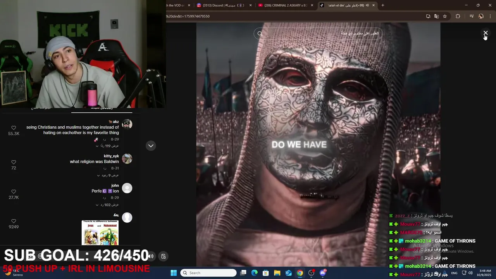Close the 'salah el din' TikTok tab
Image resolution: width=496 pixels, height=279 pixels.
(x=374, y=5)
